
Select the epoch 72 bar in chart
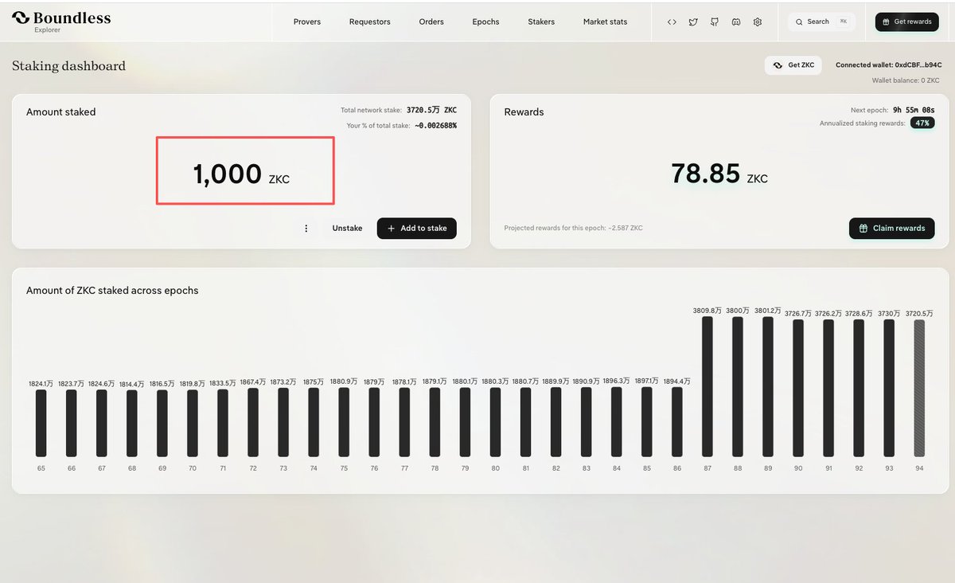coord(253,422)
